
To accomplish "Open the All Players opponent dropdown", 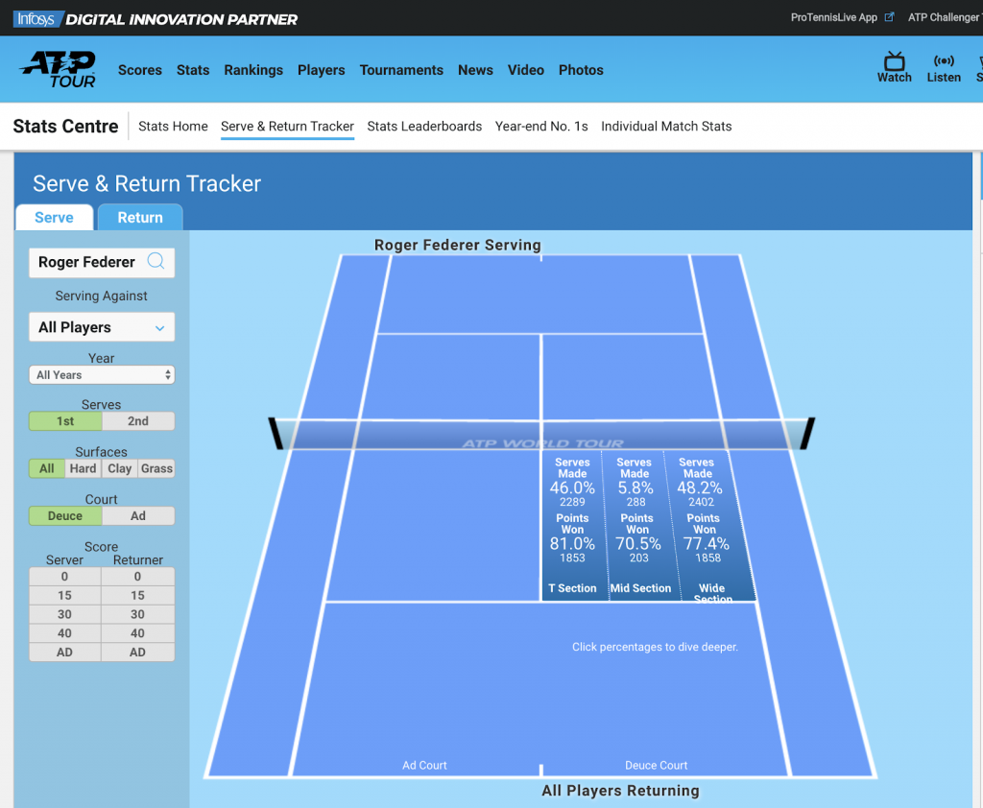I will click(102, 327).
